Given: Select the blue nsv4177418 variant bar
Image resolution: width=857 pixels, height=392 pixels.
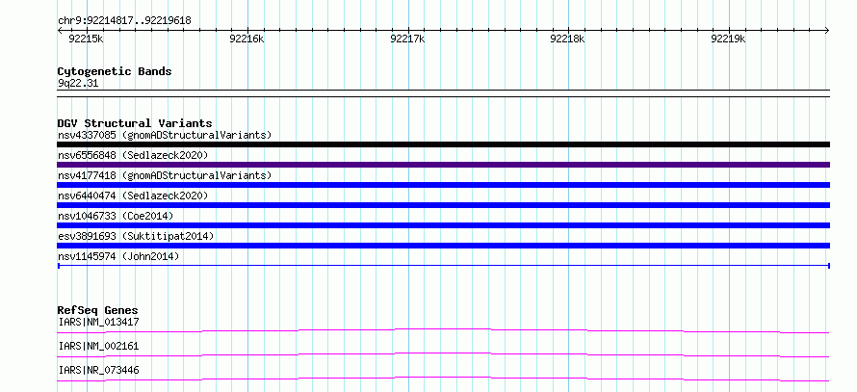Looking at the screenshot, I should tap(443, 185).
